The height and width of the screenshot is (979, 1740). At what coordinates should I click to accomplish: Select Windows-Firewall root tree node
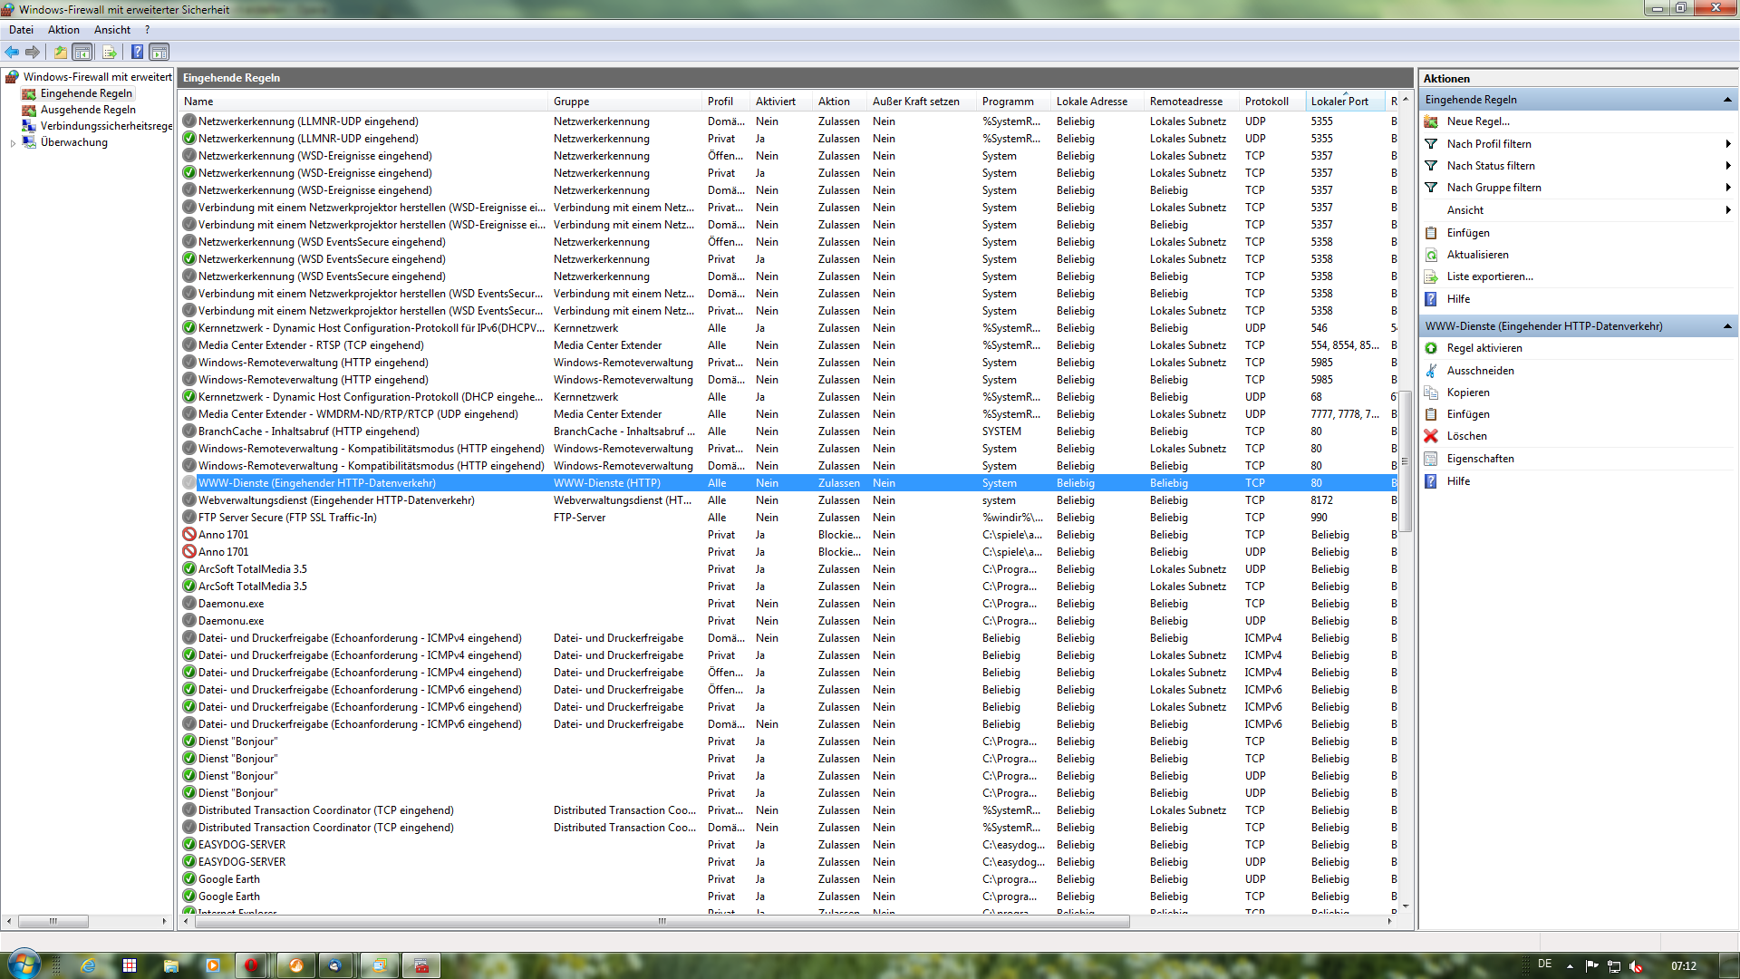tap(97, 77)
